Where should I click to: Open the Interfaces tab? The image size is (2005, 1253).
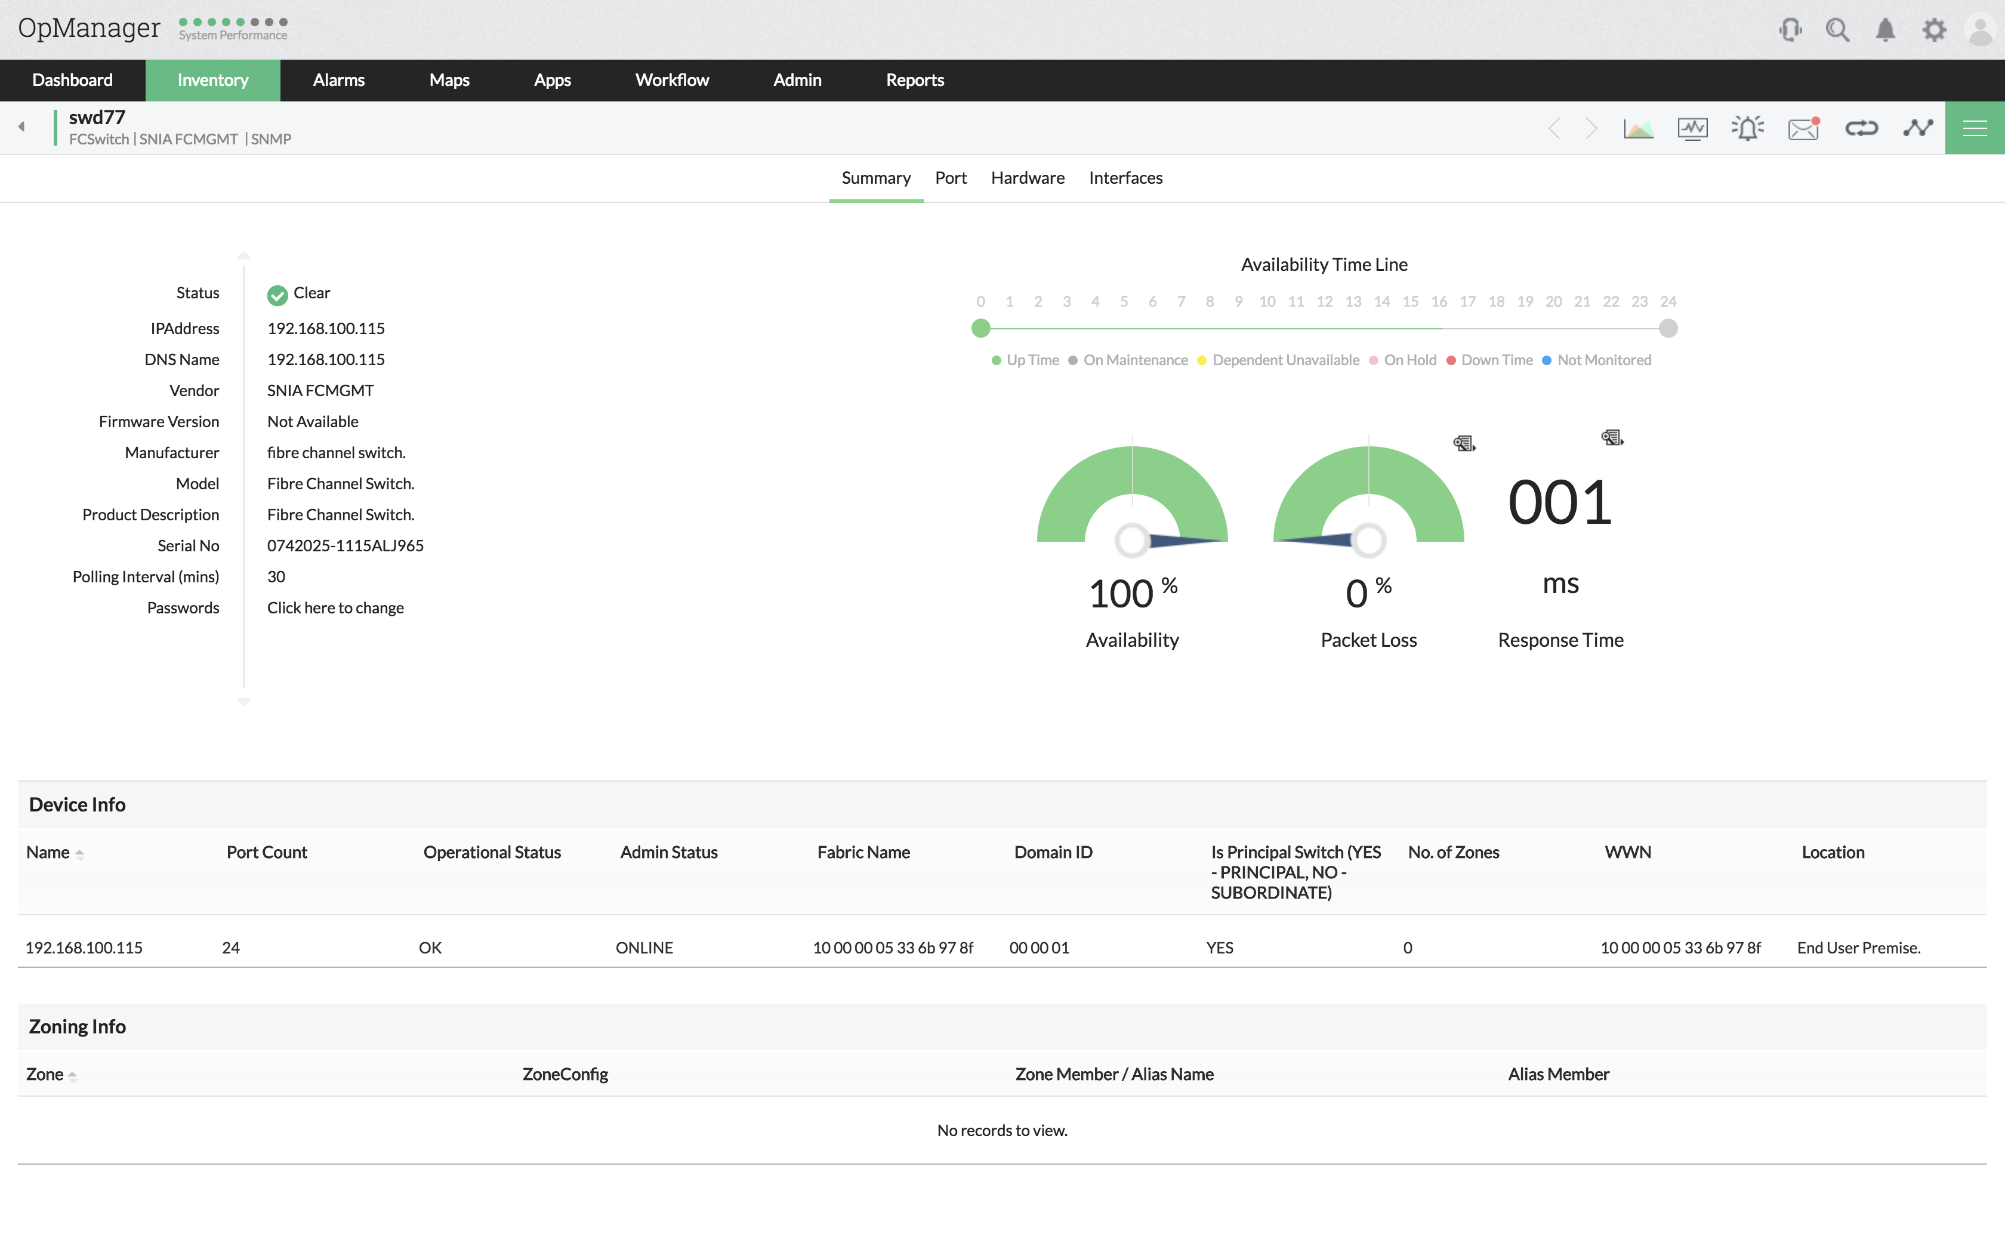[1125, 178]
